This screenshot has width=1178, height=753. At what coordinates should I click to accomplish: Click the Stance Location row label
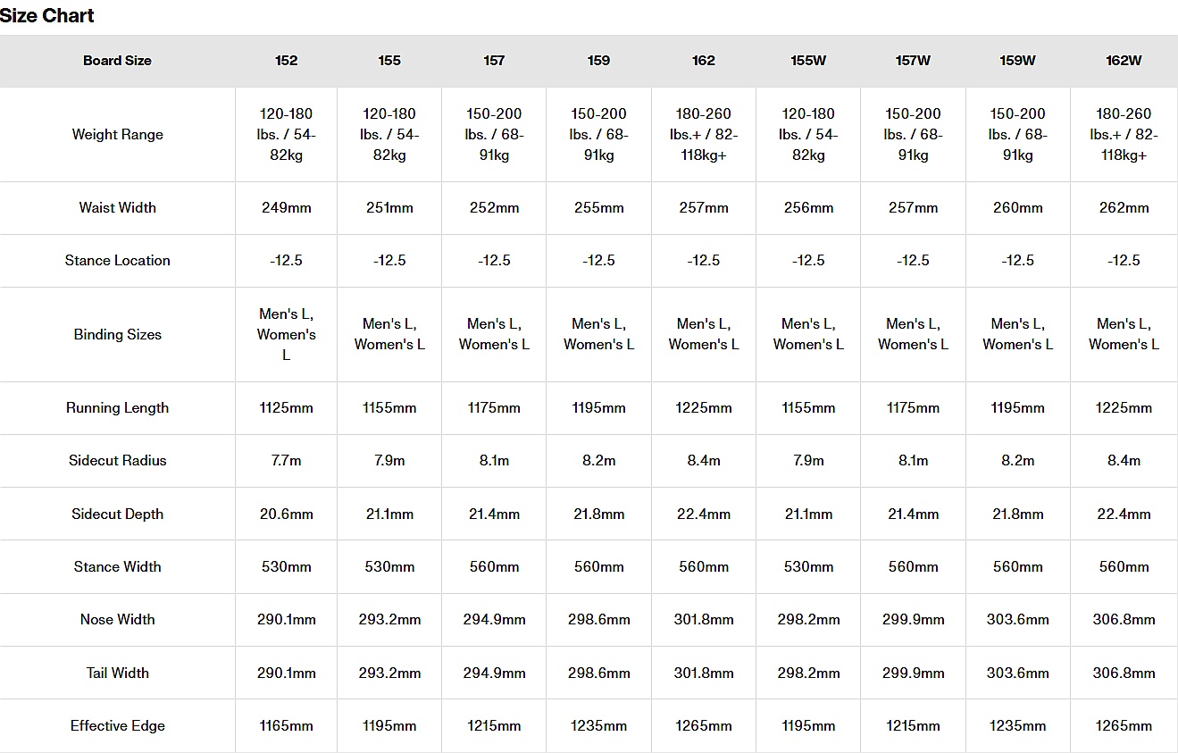point(117,261)
